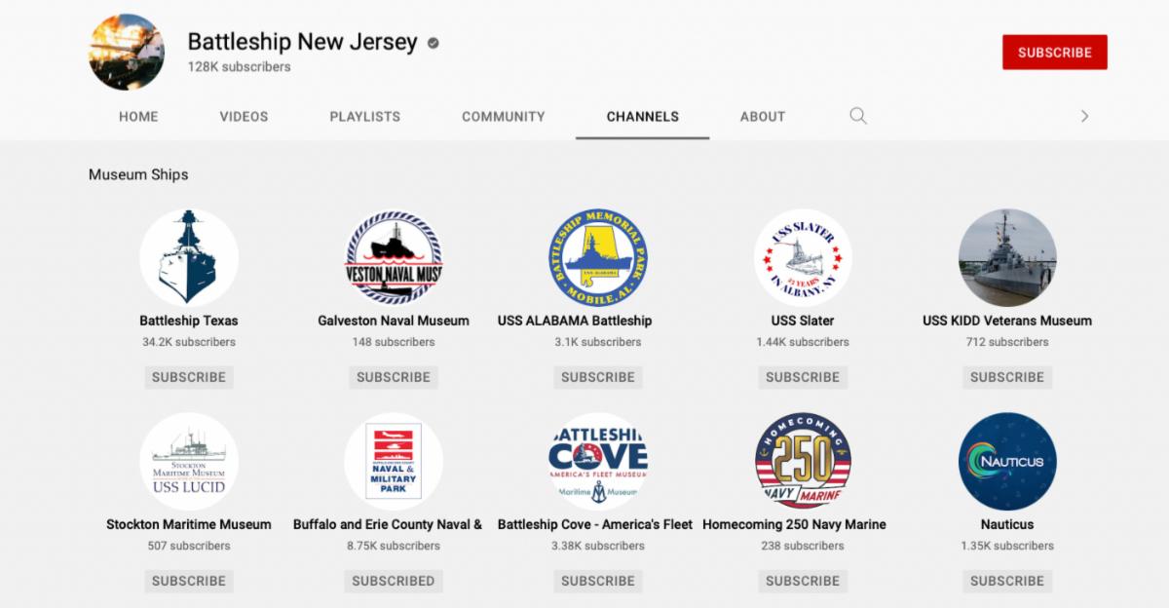Open the Nauticus channel logo
Screen dimensions: 1169x608
pos(1007,462)
